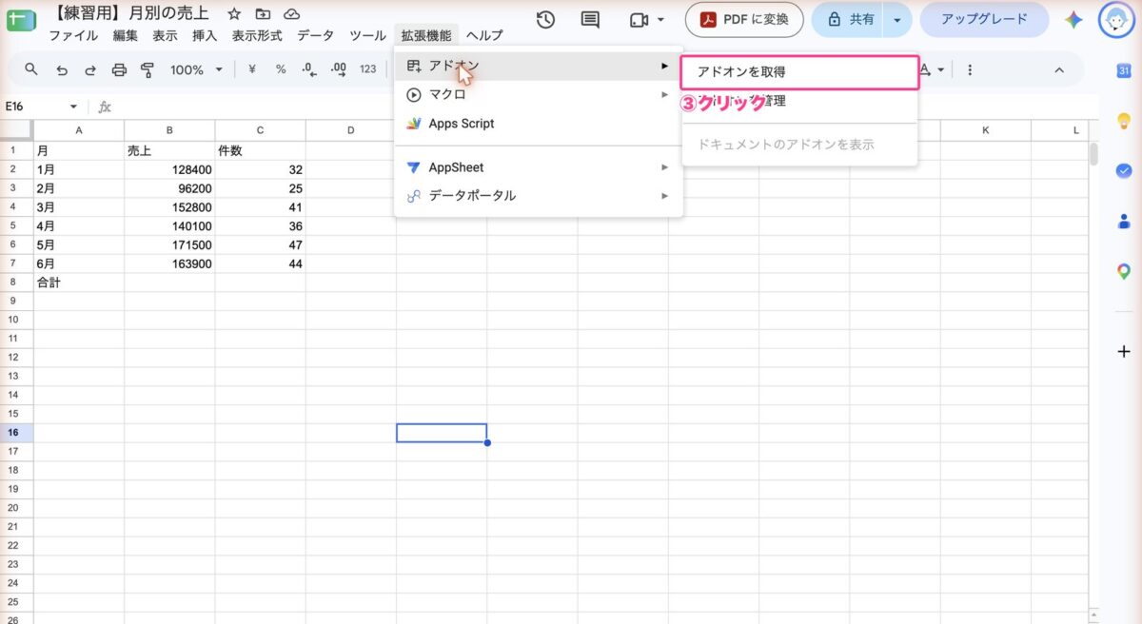Increase decimal places
The width and height of the screenshot is (1142, 624).
338,69
